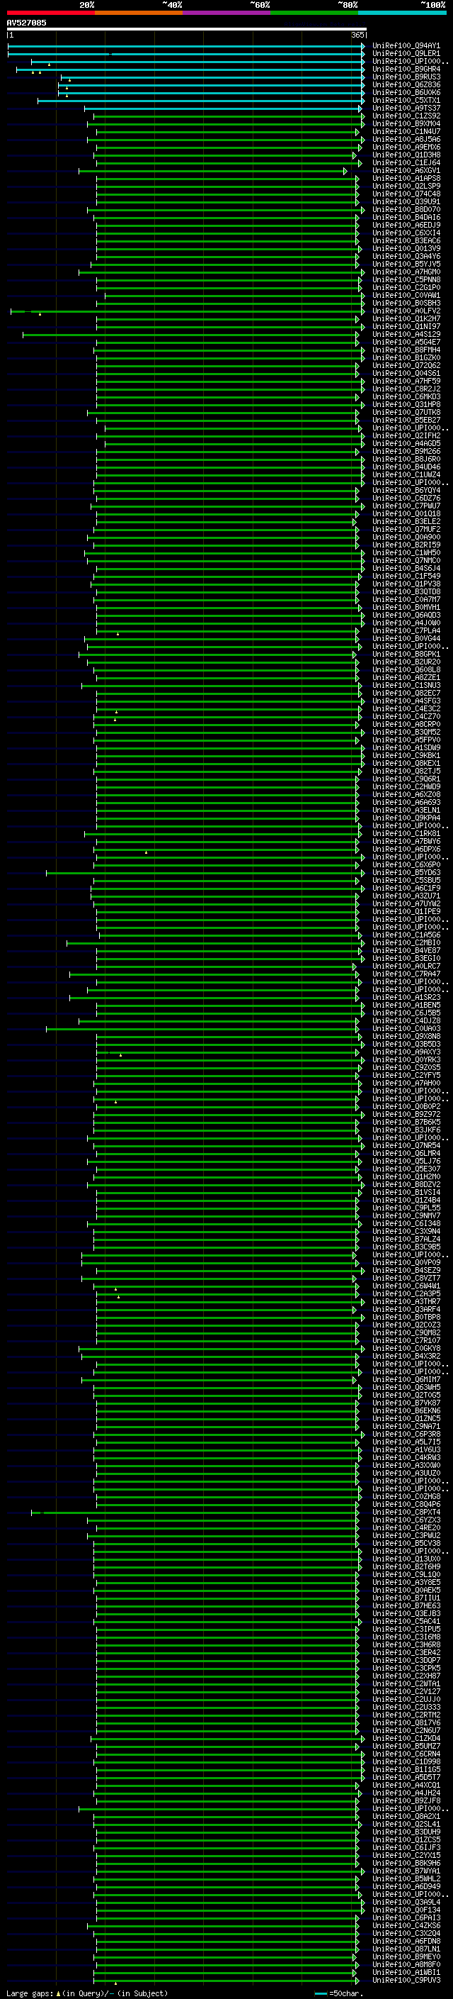Open hit UniRef100_Q1D3H8
Image resolution: width=453 pixels, height=1999 pixels.
tap(406, 155)
